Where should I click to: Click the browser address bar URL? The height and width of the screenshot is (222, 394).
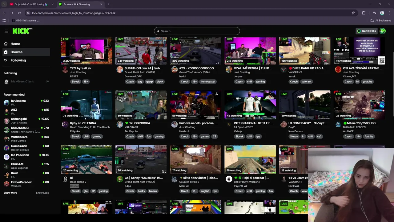pyautogui.click(x=74, y=13)
